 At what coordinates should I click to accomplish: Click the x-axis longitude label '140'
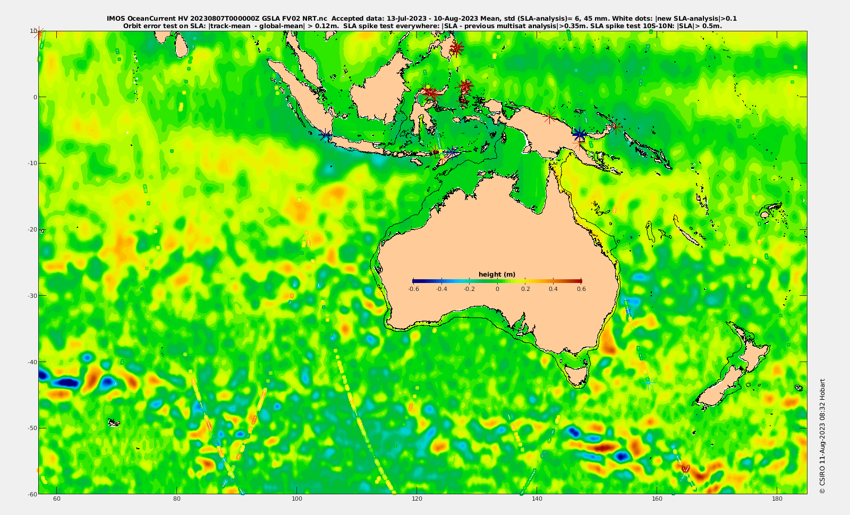pyautogui.click(x=537, y=499)
